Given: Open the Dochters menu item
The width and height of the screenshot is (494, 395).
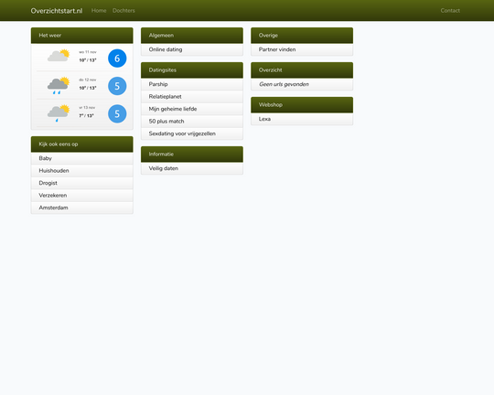Looking at the screenshot, I should point(123,10).
